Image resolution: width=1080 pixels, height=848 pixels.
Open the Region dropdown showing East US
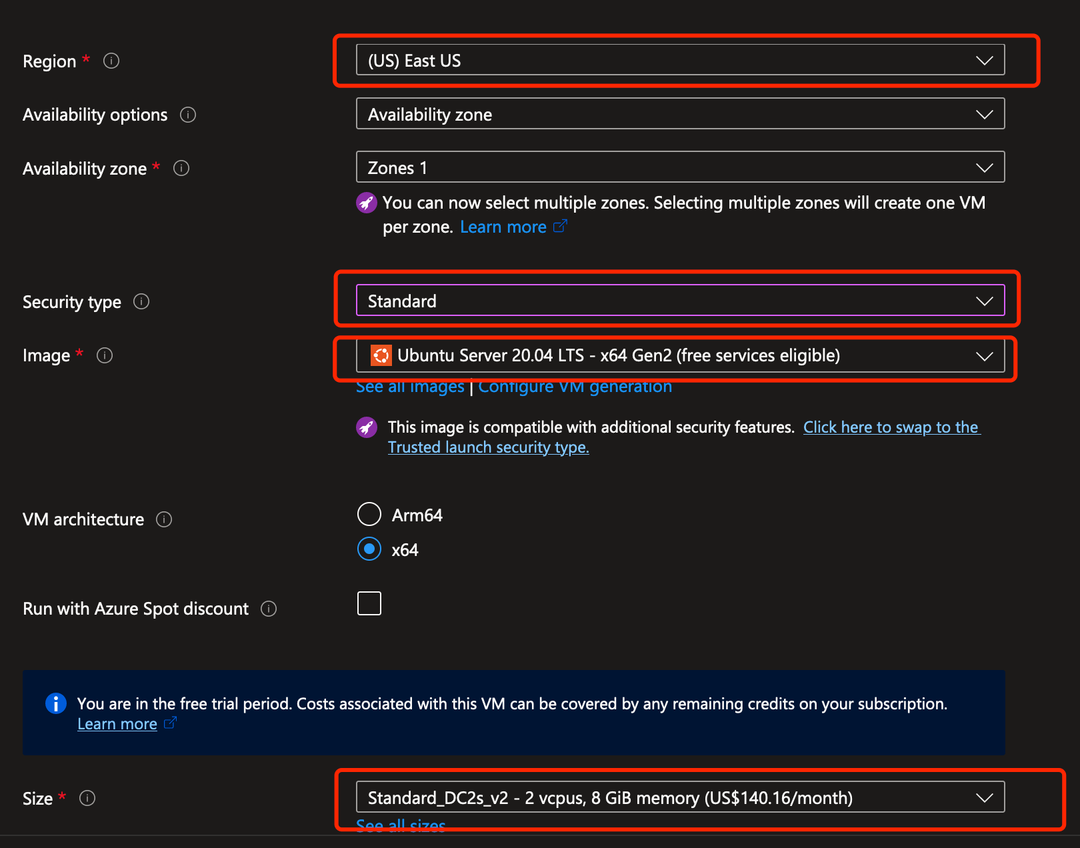tap(680, 60)
